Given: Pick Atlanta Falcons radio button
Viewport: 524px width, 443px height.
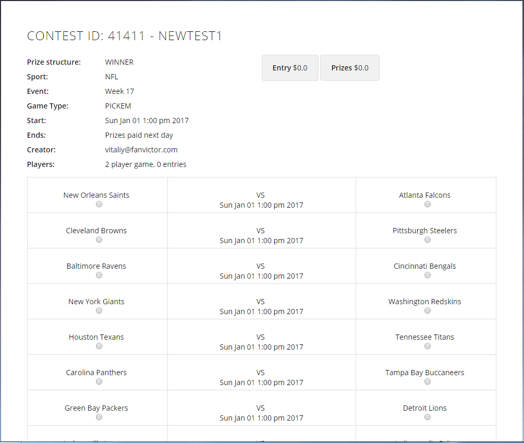Looking at the screenshot, I should tap(428, 205).
